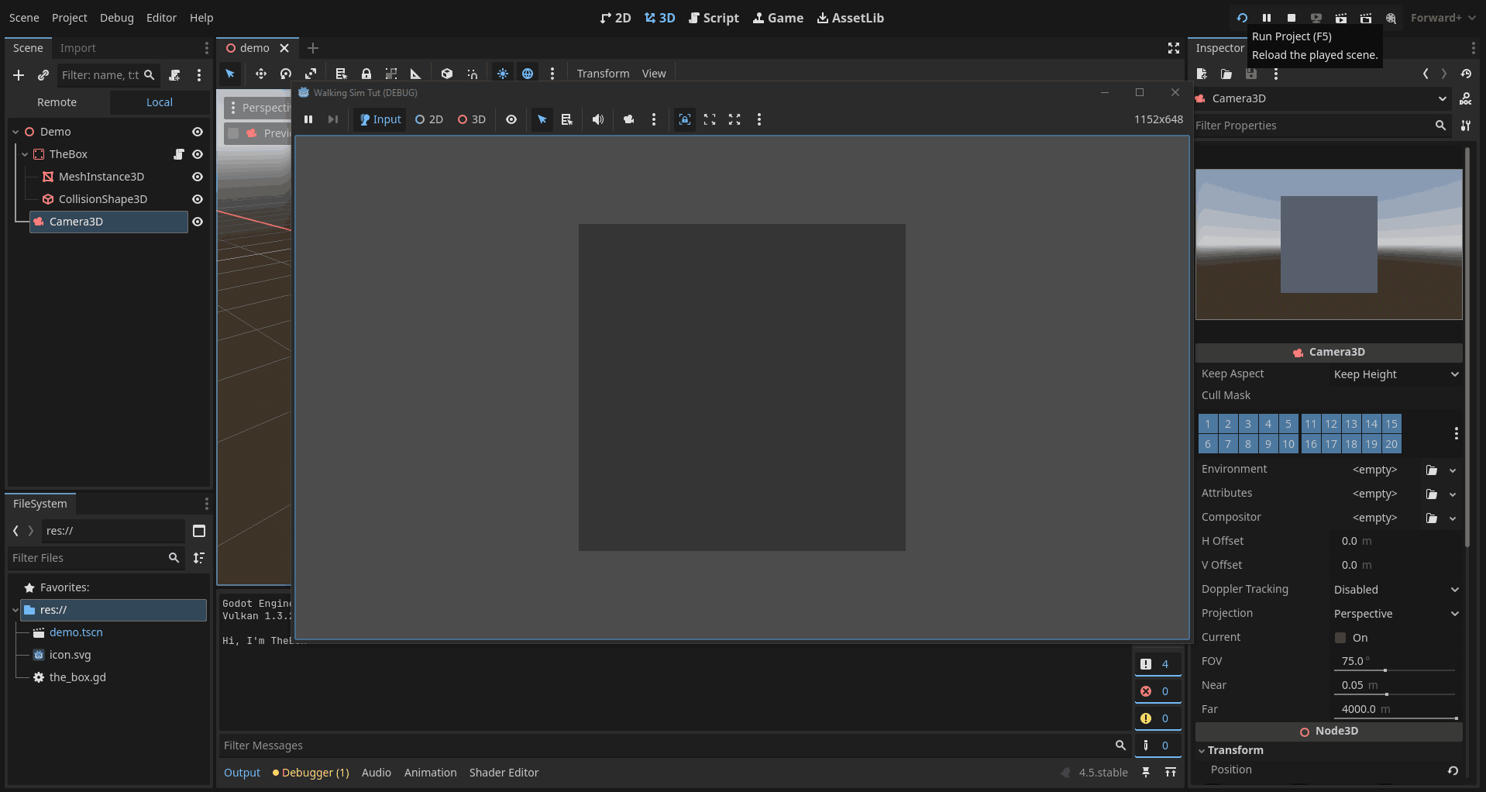Adjust the FOV slider
This screenshot has width=1486, height=792.
pos(1396,670)
